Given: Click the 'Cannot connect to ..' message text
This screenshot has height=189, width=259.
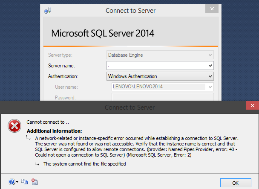Looking at the screenshot, I should (x=48, y=122).
